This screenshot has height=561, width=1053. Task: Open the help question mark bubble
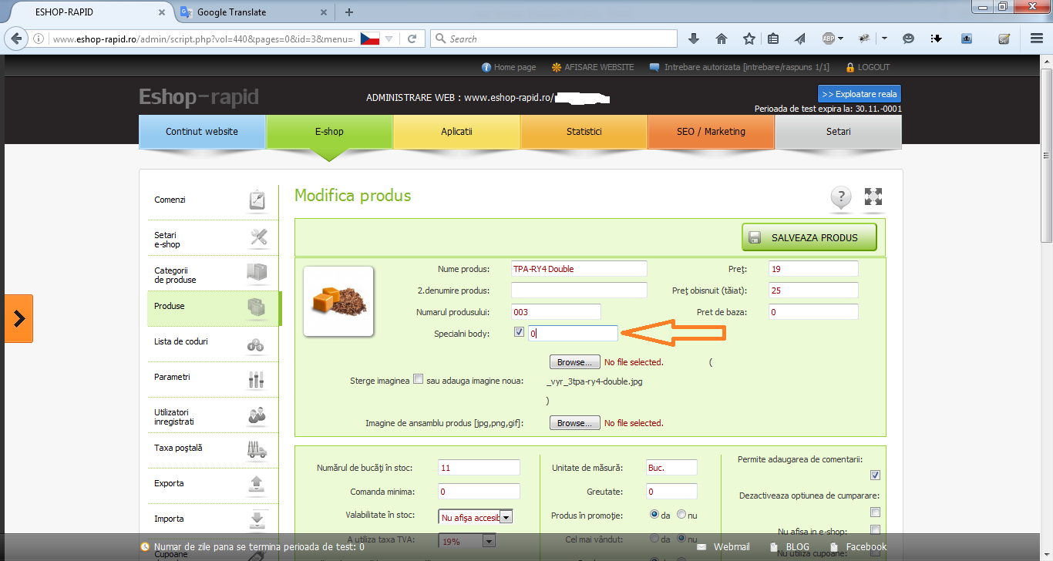click(840, 198)
